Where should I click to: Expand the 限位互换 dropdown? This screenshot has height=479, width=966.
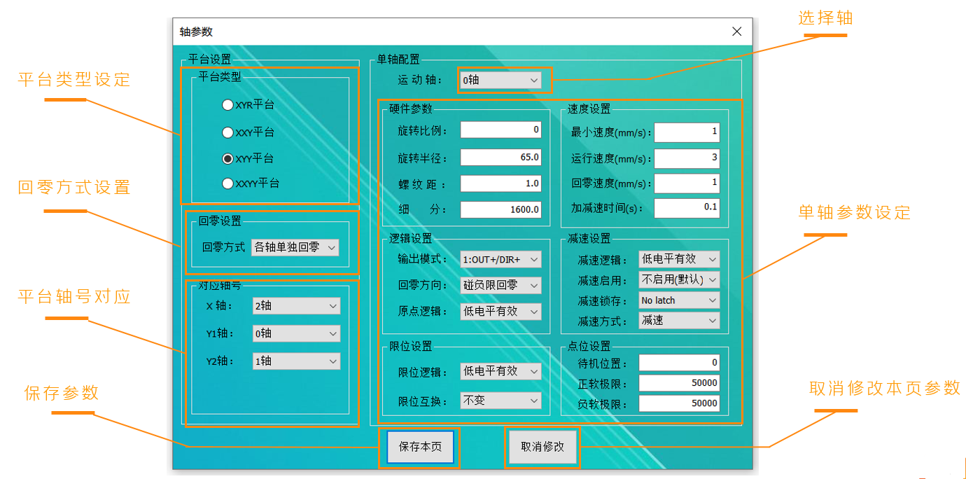(x=500, y=401)
